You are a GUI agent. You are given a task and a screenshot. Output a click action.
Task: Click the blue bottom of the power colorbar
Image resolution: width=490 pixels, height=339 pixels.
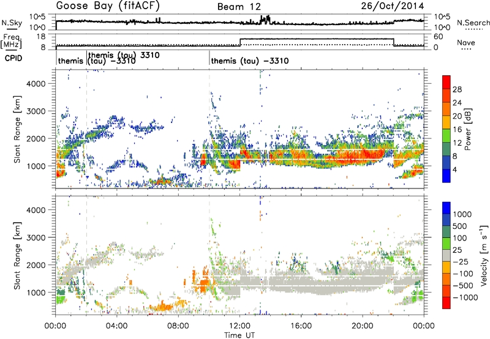tap(447, 176)
